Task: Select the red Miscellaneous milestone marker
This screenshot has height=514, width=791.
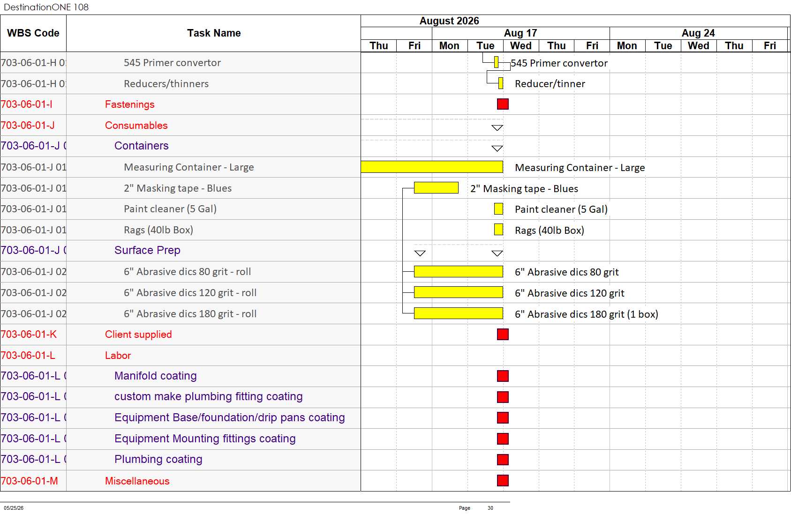Action: point(503,480)
